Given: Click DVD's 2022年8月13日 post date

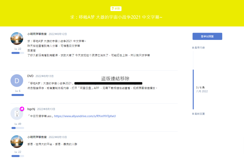Looking at the screenshot, I should tap(44, 76).
